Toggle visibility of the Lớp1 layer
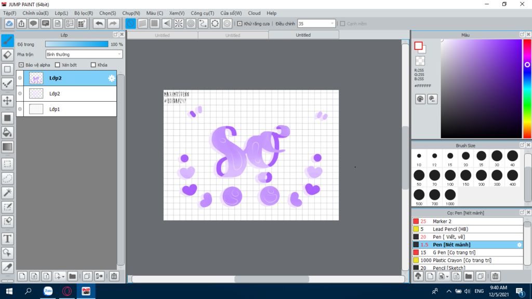Screen dimensions: 532x299 pyautogui.click(x=20, y=109)
